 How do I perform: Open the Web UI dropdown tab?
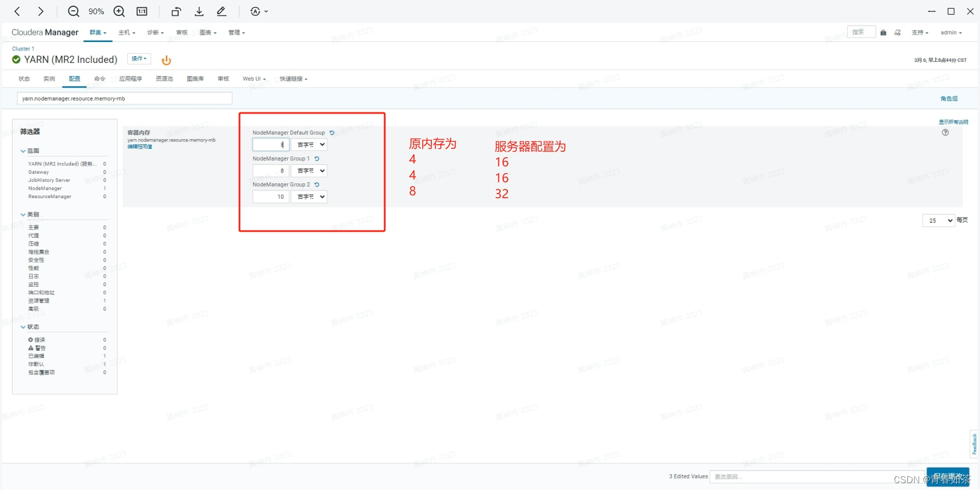(x=254, y=79)
